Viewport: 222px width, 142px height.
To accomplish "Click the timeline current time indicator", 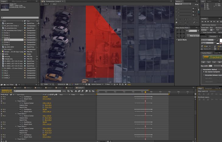I will 145,92.
